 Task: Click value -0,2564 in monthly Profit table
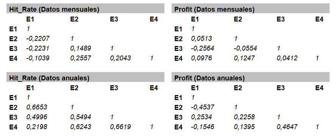coord(203,48)
